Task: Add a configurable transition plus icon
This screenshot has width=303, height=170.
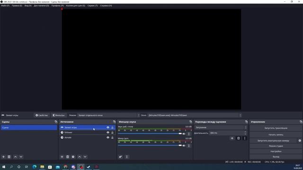Action: click(232, 138)
